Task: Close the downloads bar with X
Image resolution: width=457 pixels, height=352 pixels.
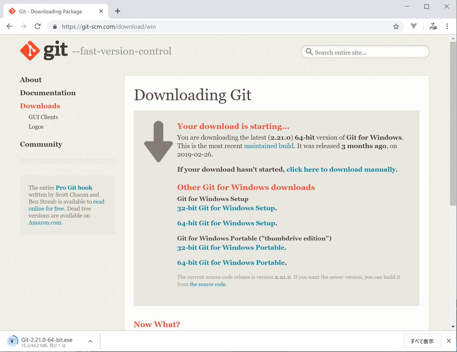Action: click(449, 341)
